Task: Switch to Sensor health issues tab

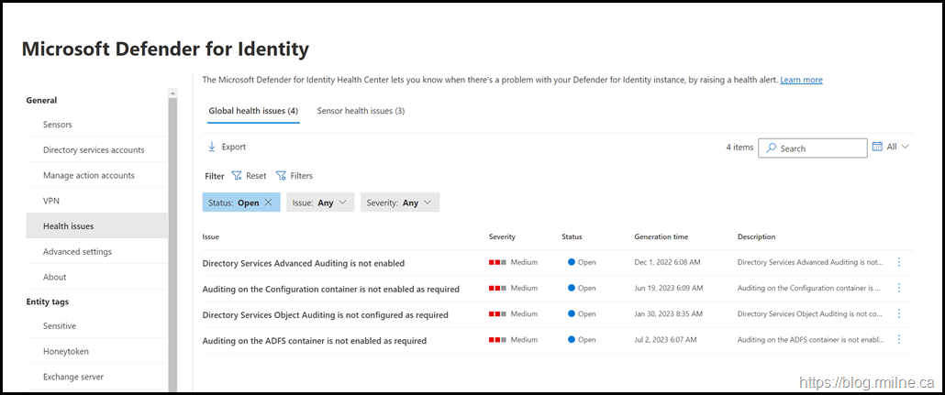Action: tap(361, 111)
